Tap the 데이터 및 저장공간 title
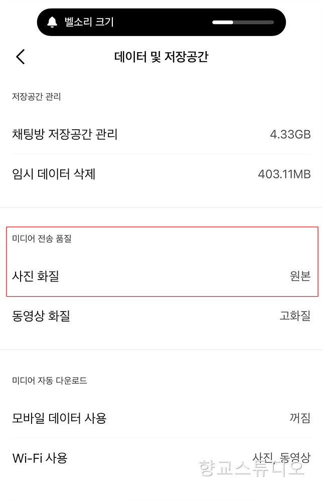This screenshot has width=323, height=501. tap(161, 57)
